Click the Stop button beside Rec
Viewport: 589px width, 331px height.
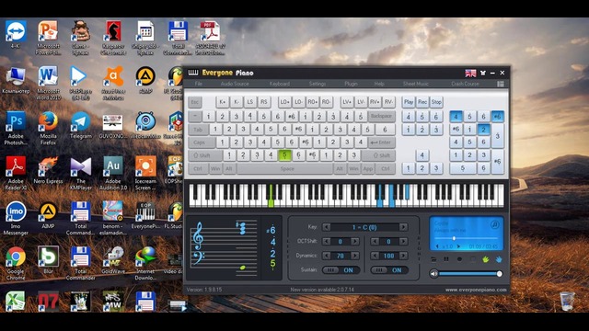point(436,102)
